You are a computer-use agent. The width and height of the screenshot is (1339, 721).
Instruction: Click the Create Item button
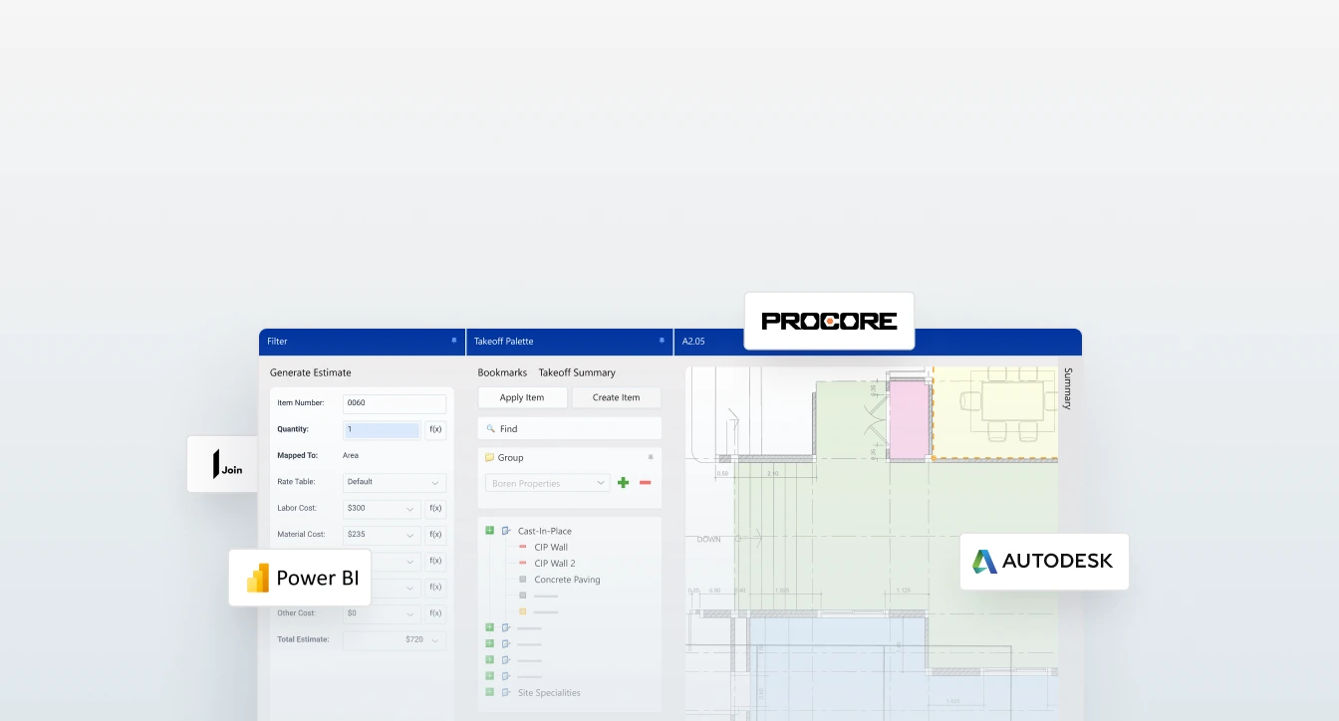616,397
